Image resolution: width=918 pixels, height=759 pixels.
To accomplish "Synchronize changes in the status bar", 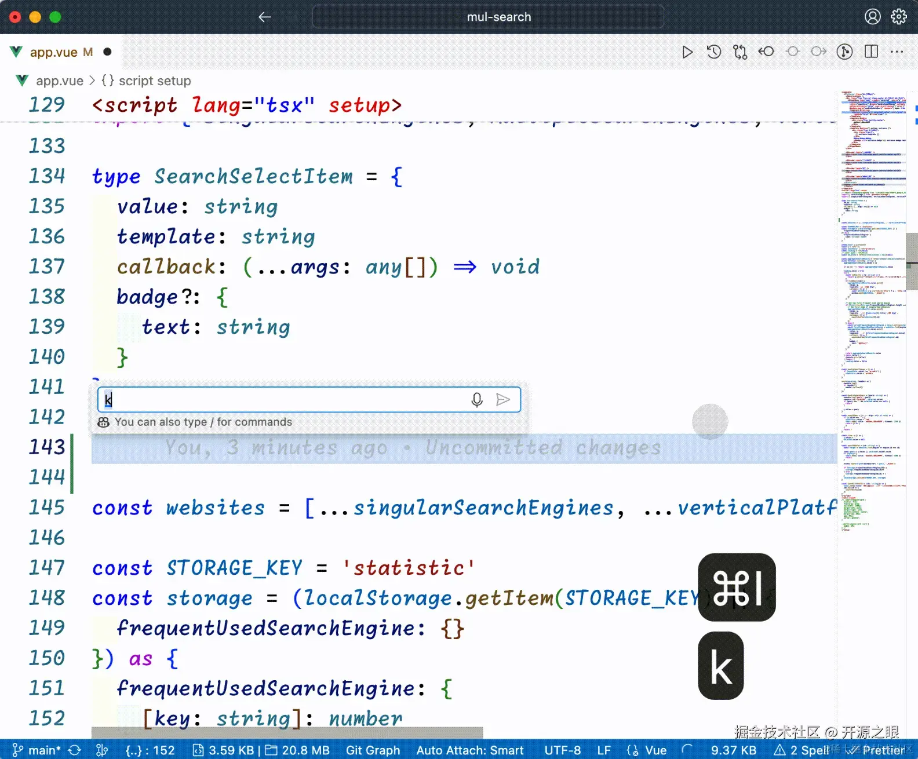I will 75,750.
